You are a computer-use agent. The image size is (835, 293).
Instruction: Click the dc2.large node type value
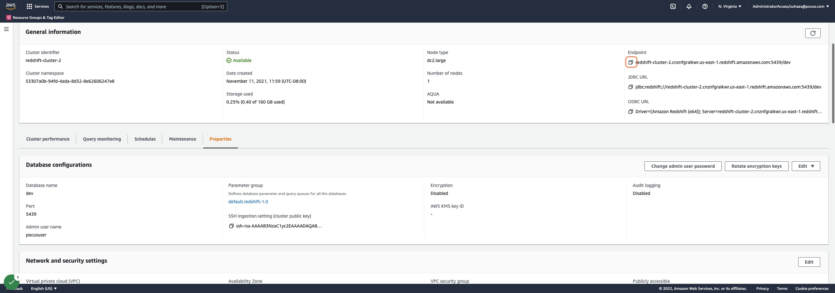pos(436,60)
